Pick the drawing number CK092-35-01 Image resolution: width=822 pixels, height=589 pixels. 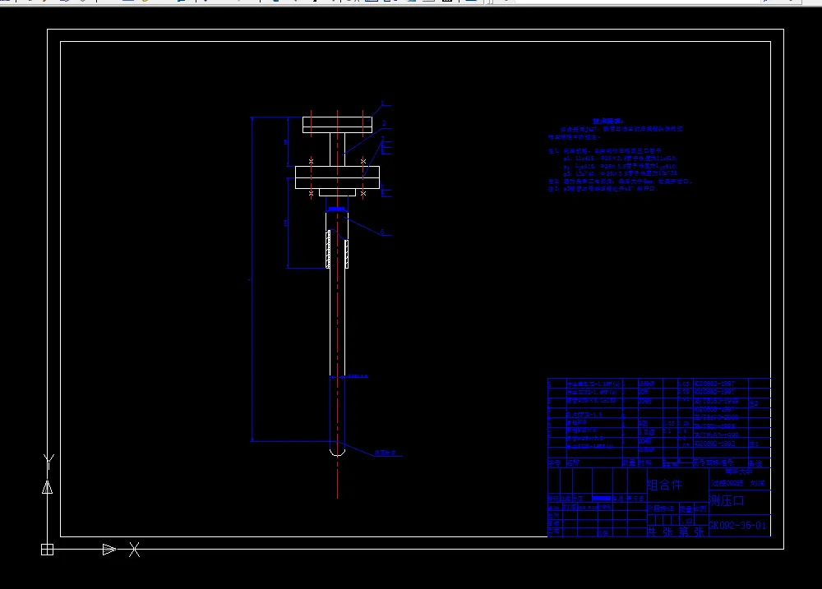tap(737, 526)
